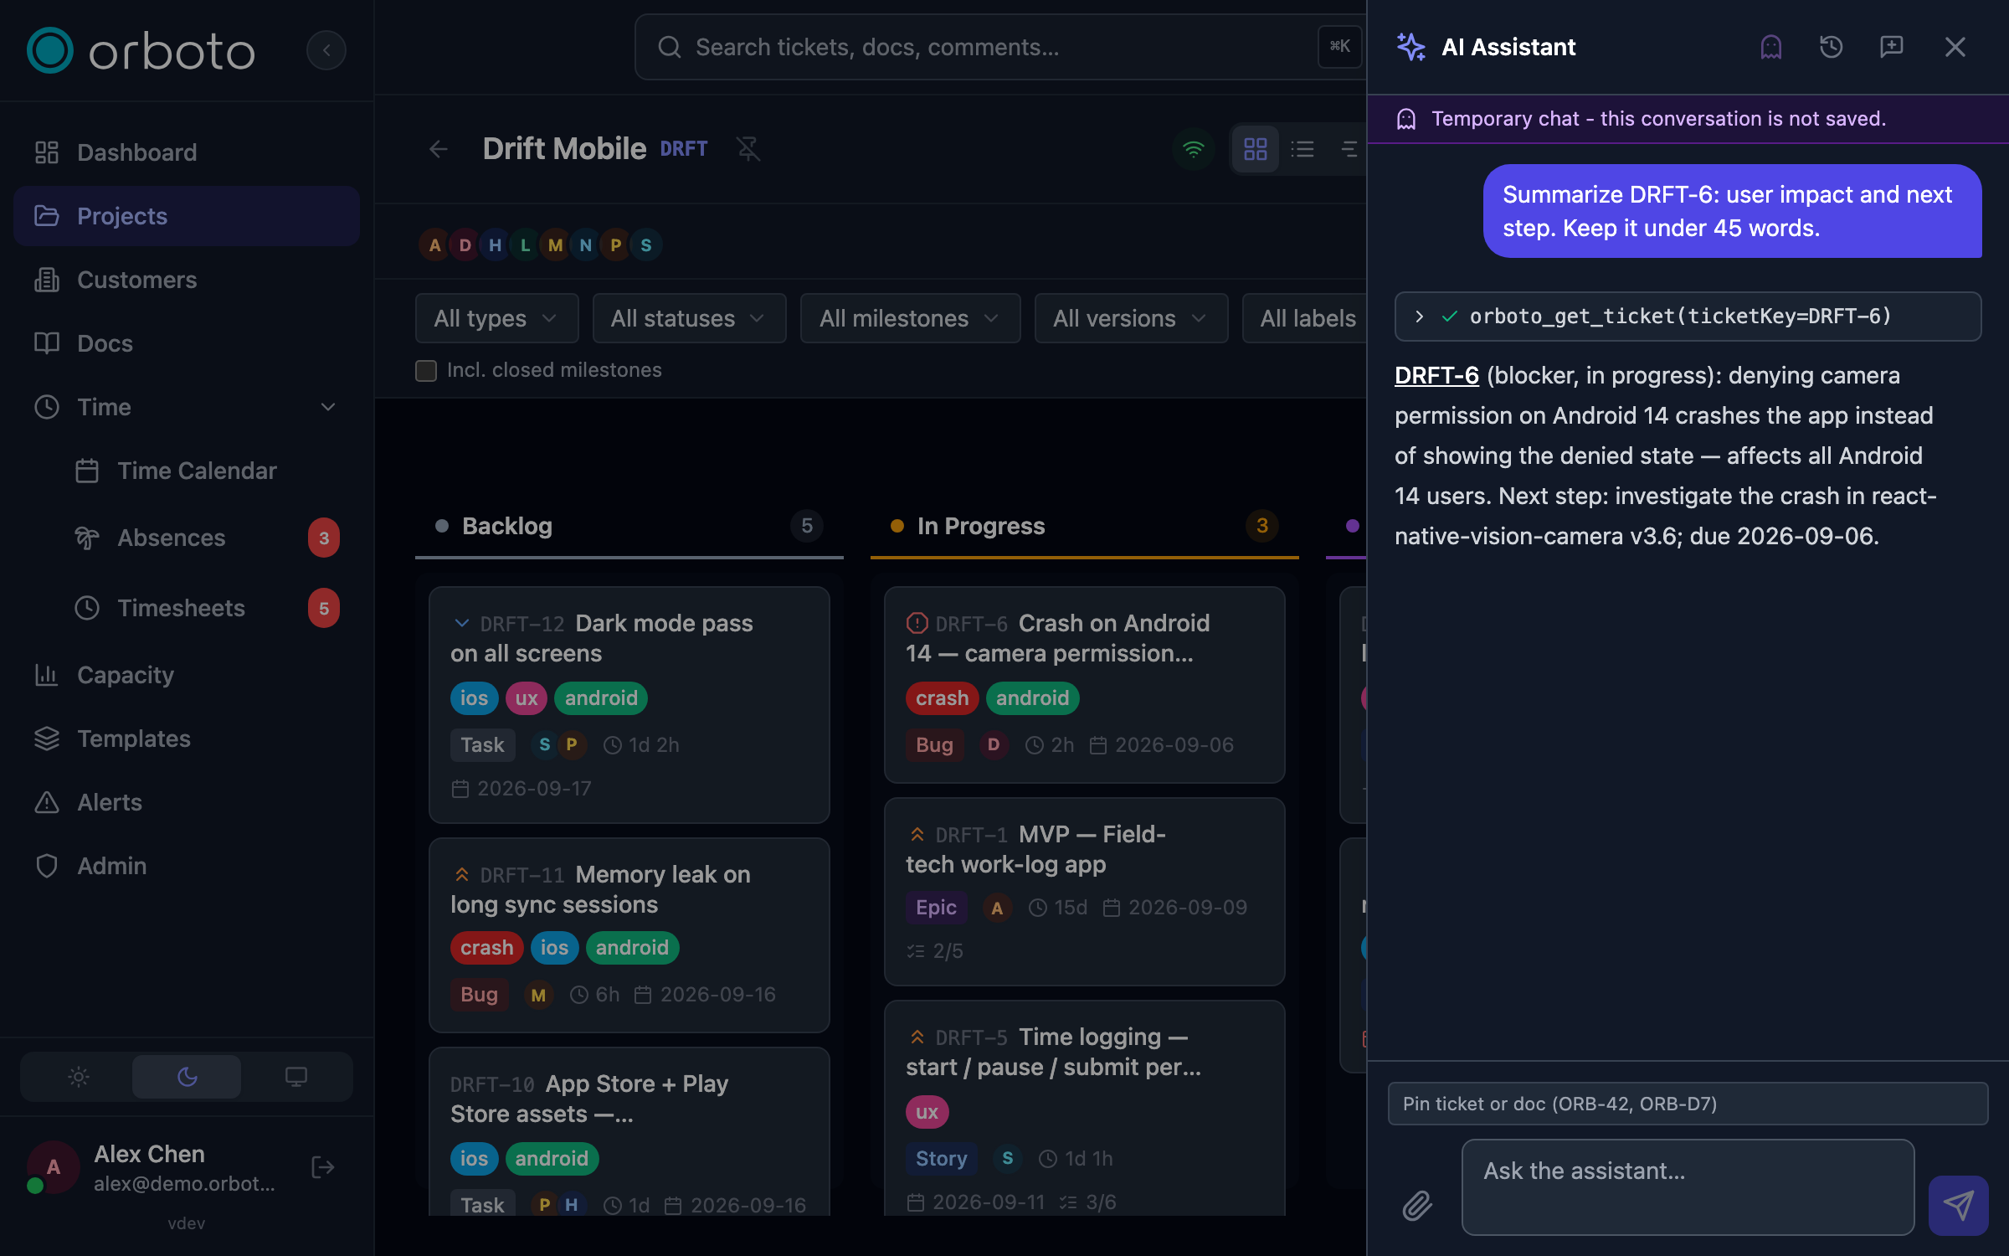
Task: Open the All statuses filter
Action: (x=688, y=318)
